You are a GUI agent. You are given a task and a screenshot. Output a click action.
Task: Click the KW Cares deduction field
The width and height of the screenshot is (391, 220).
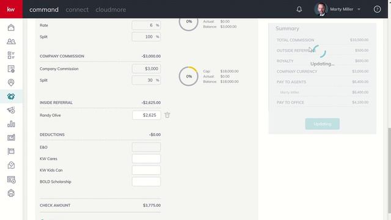tap(146, 159)
